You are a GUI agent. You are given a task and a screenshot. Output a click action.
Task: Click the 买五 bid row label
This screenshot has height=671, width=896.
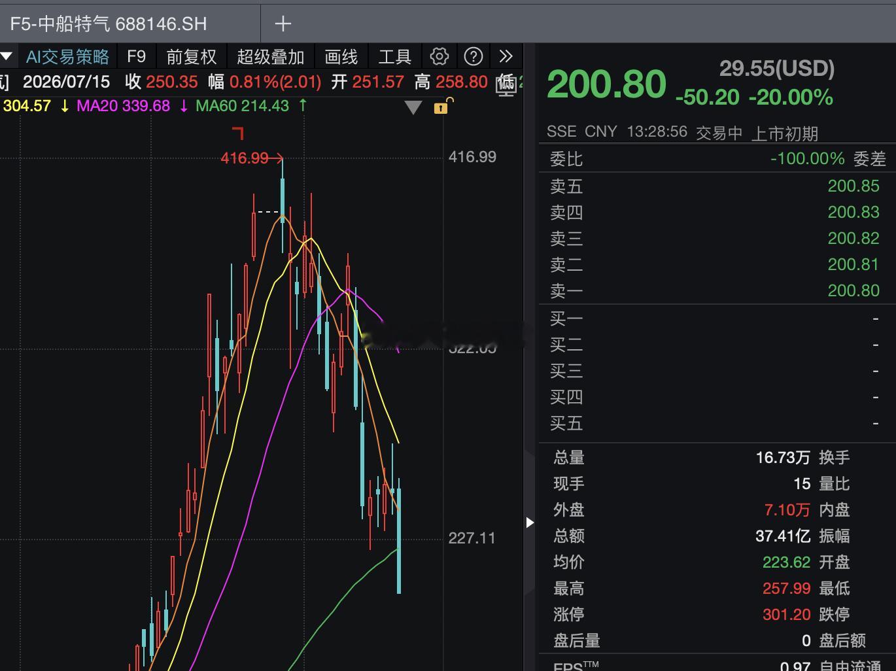[566, 424]
